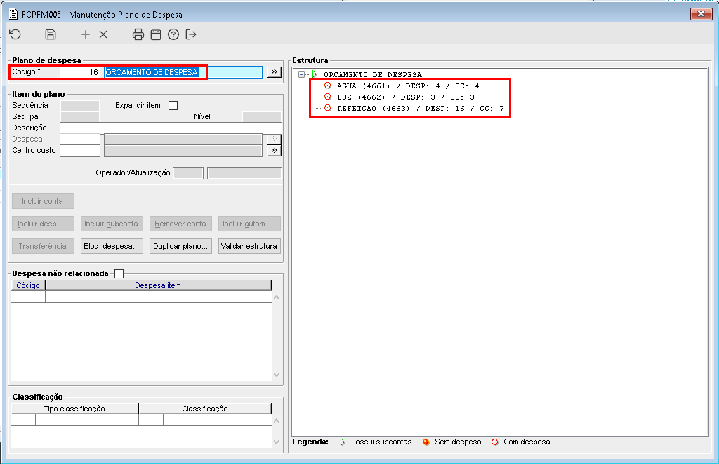The height and width of the screenshot is (464, 719).
Task: Open lookup arrow next to plan description
Action: click(274, 71)
